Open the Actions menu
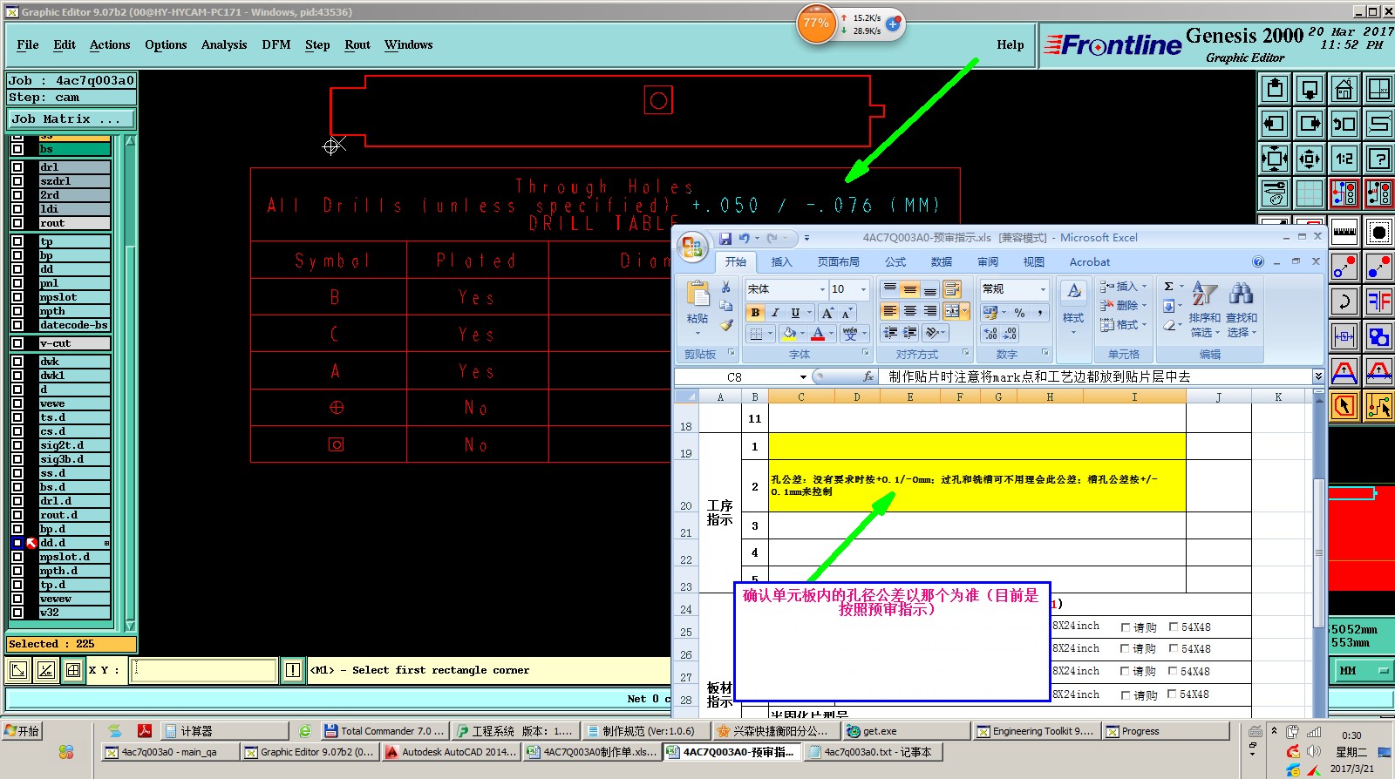This screenshot has width=1395, height=779. pos(110,45)
